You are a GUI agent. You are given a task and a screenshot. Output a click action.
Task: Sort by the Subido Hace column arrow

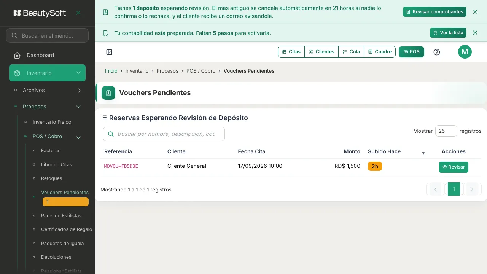[x=423, y=153]
